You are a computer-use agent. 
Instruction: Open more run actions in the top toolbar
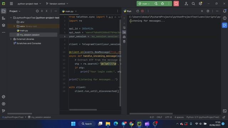tap(169, 4)
